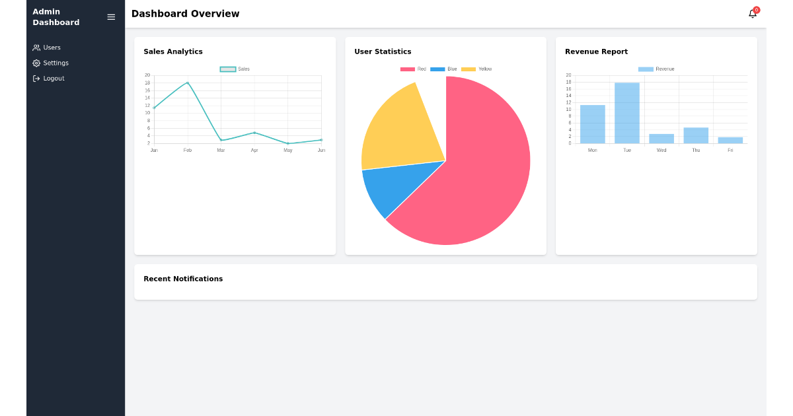Select the Users people icon glyph
The height and width of the screenshot is (416, 793).
36,47
